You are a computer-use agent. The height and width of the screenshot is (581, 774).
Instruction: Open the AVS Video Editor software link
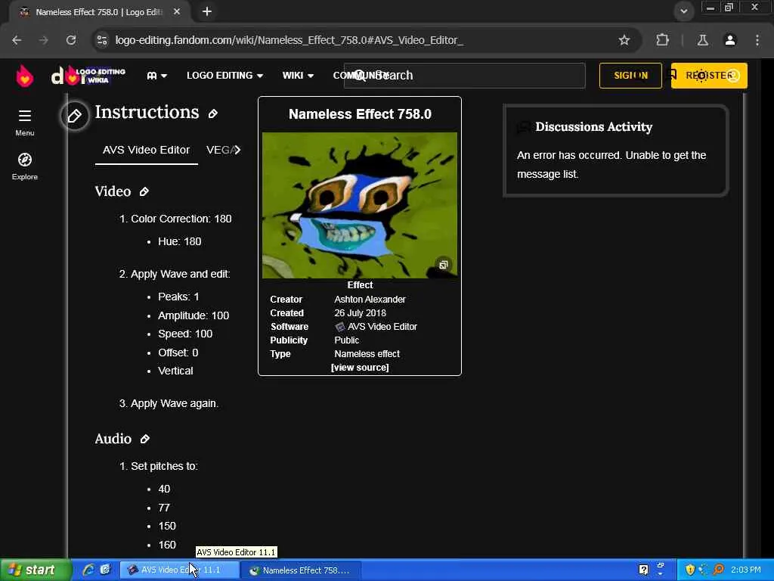tap(382, 327)
